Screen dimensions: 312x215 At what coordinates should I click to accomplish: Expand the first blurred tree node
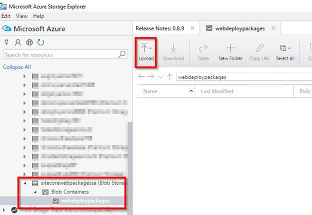click(24, 76)
